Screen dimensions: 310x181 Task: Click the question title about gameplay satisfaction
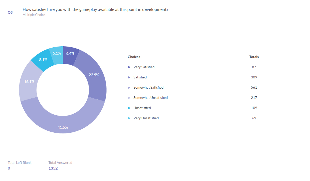click(95, 9)
